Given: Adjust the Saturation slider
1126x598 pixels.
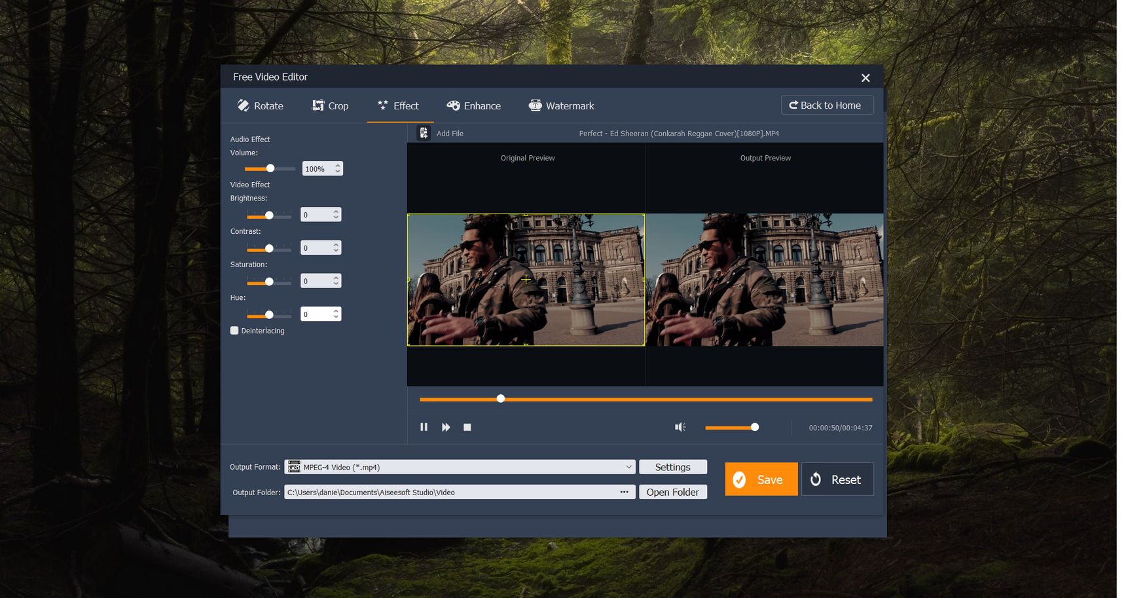Looking at the screenshot, I should (269, 282).
